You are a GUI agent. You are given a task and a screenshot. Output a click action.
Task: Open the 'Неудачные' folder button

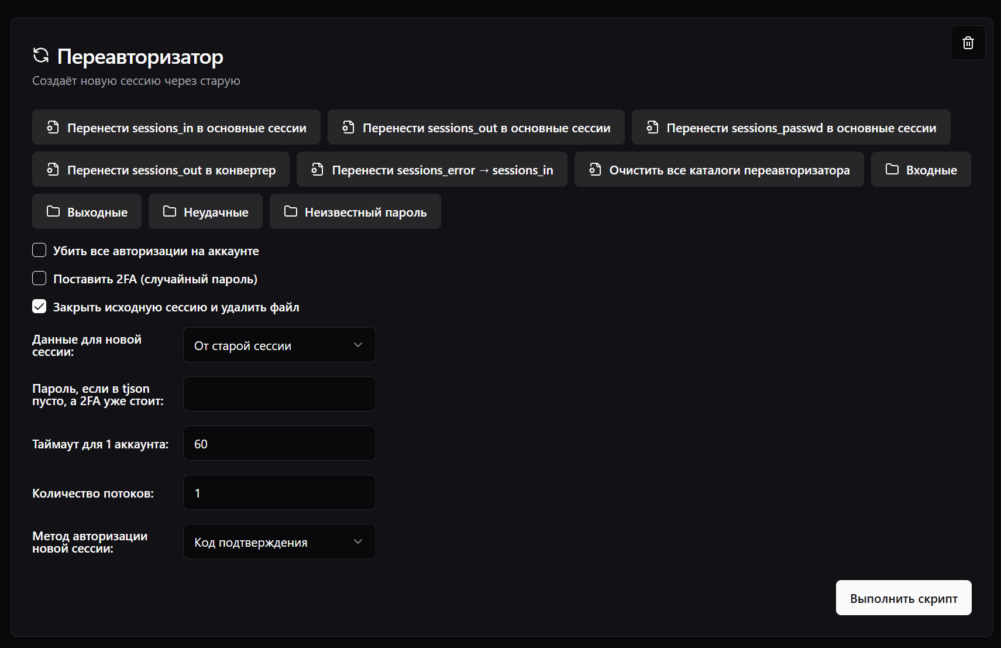point(205,212)
